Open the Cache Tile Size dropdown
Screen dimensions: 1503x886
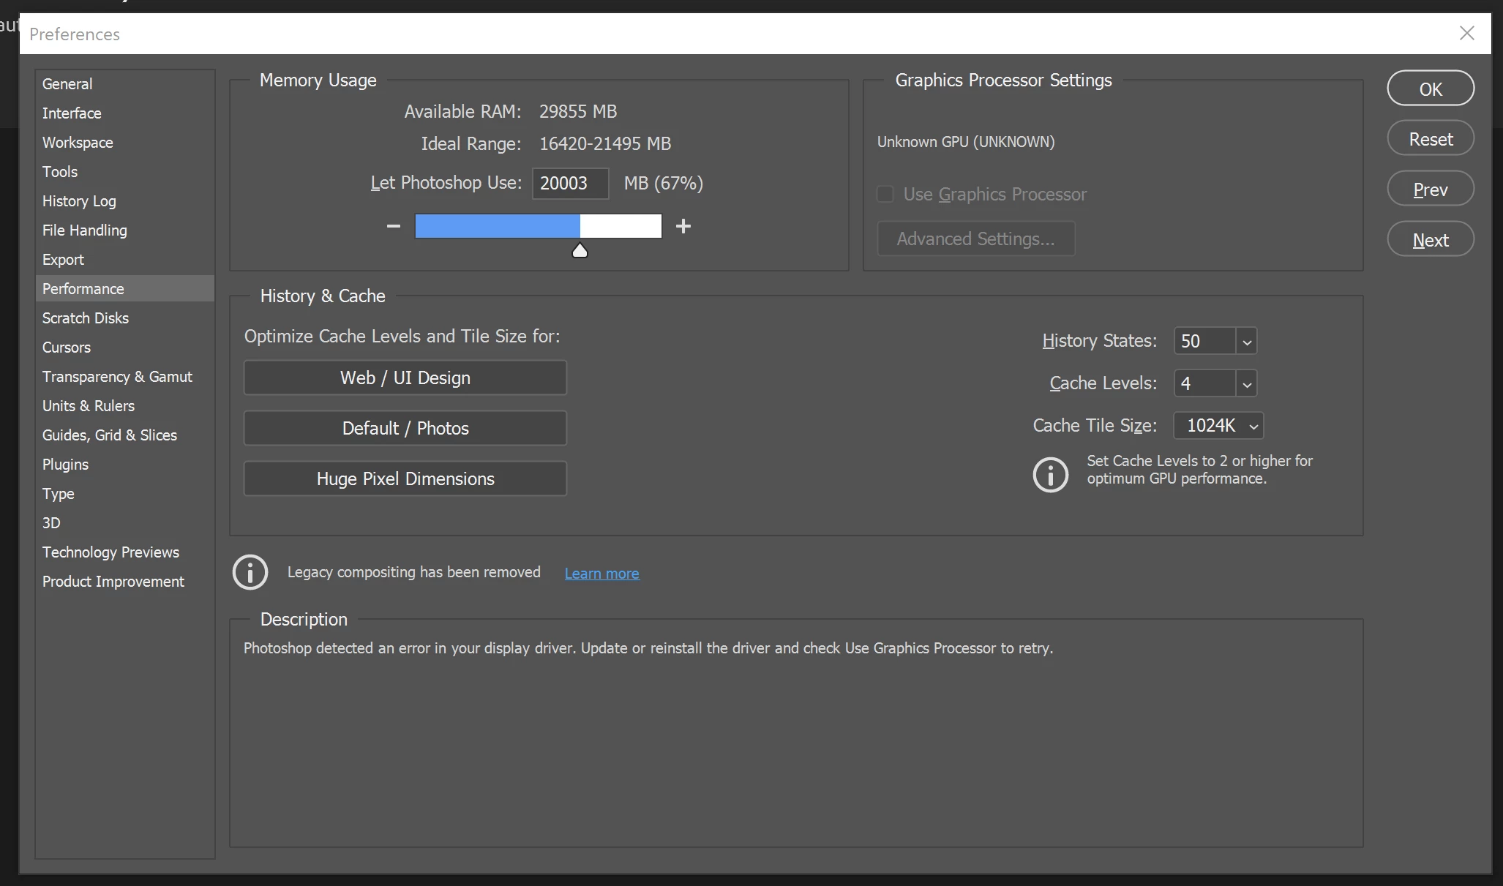[1218, 426]
